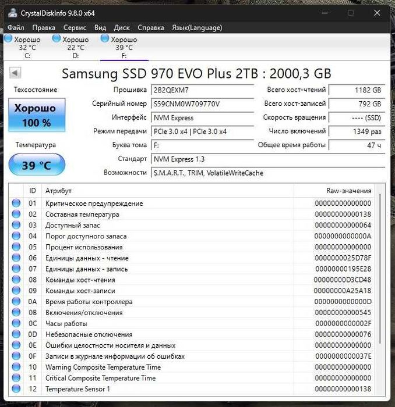Select the Доступный запас attribute text
Viewport: 395px width, 407px height.
click(x=73, y=226)
